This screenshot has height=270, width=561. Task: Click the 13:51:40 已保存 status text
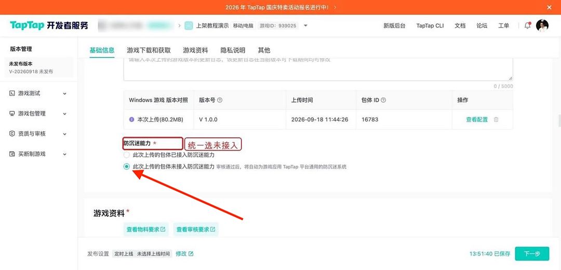click(490, 253)
